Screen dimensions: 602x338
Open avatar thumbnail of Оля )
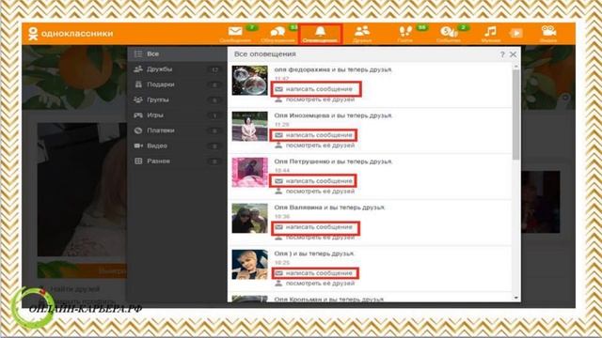(249, 265)
